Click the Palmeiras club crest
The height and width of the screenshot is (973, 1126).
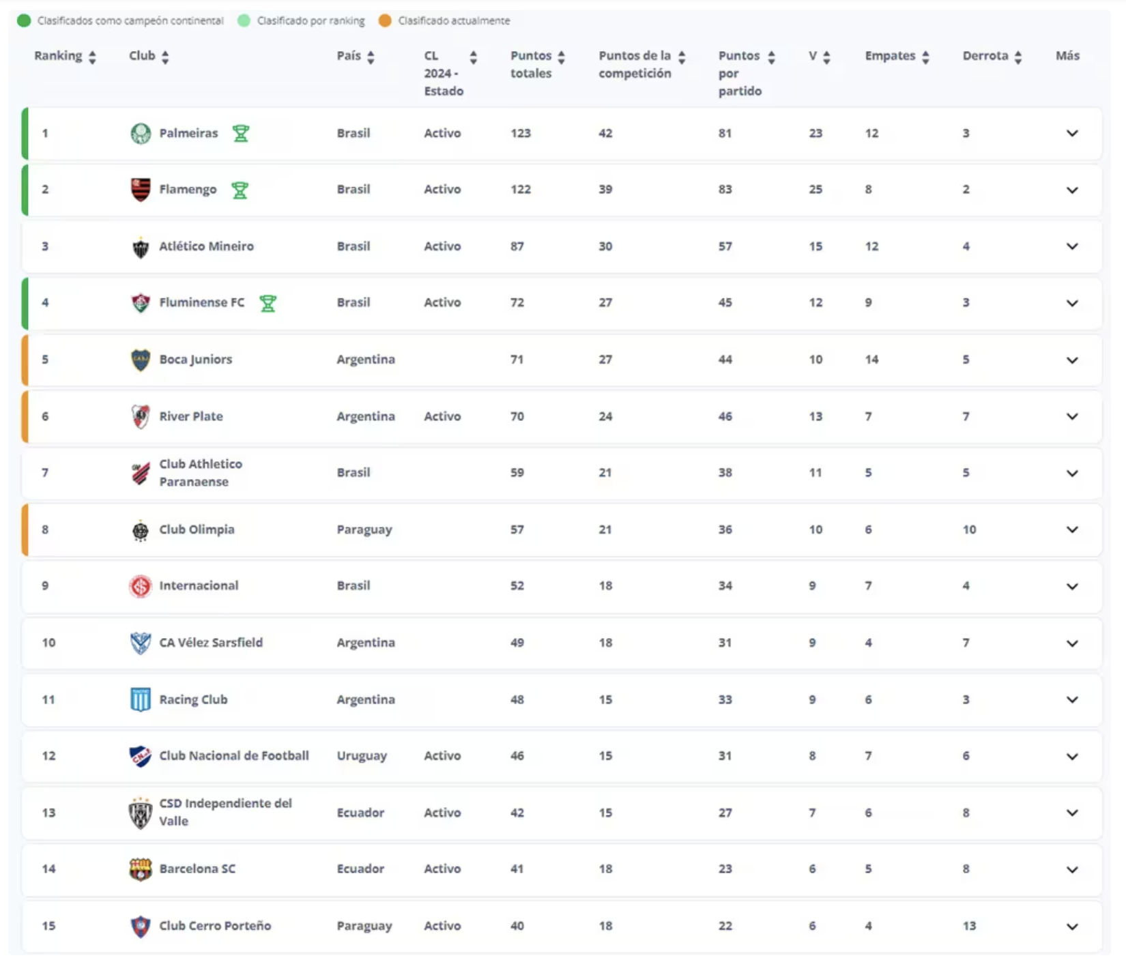(x=141, y=133)
